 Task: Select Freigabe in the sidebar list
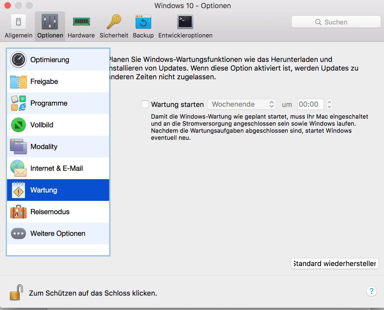(x=58, y=81)
